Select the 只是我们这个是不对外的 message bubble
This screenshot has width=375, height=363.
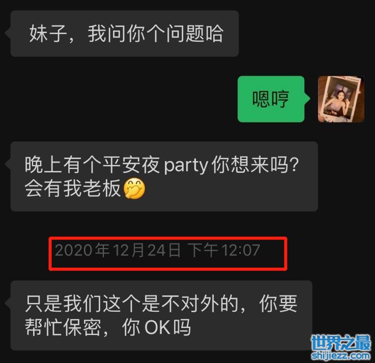click(161, 315)
